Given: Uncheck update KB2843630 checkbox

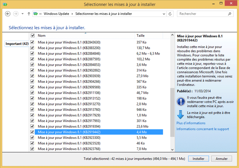Looking at the screenshot, I should point(32,43).
